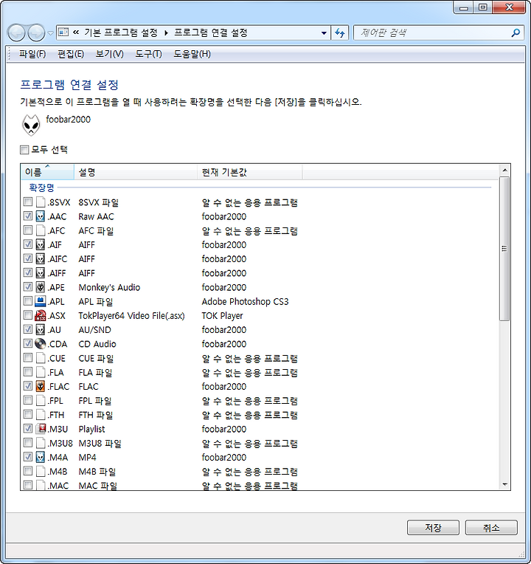The height and width of the screenshot is (564, 531).
Task: Click the .CDA CD disc icon
Action: 41,344
